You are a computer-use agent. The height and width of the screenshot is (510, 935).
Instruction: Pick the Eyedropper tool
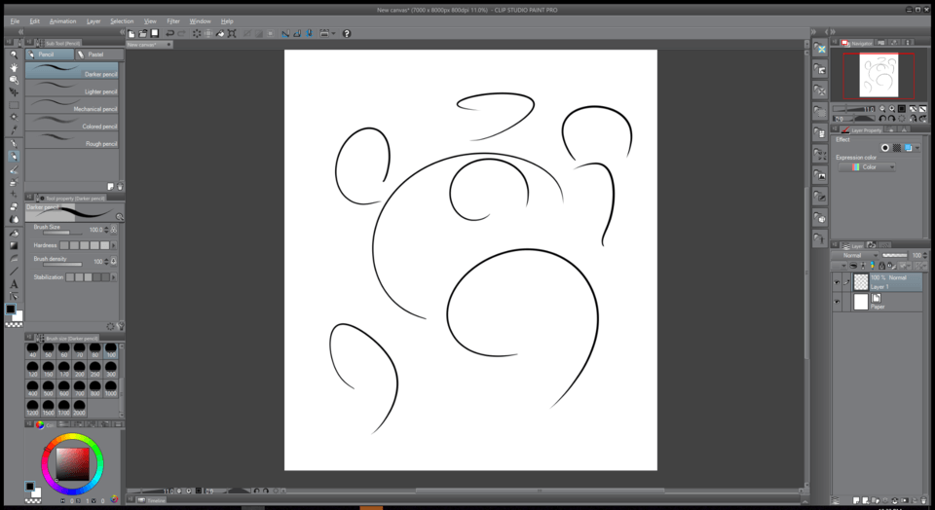pos(14,130)
